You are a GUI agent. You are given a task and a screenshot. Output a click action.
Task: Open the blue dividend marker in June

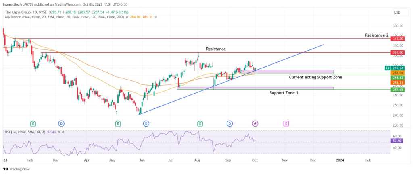(145, 123)
